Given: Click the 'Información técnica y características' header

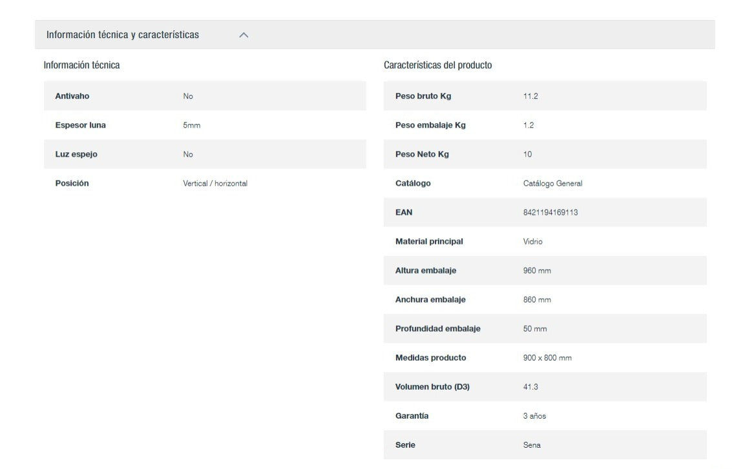Looking at the screenshot, I should pos(123,35).
